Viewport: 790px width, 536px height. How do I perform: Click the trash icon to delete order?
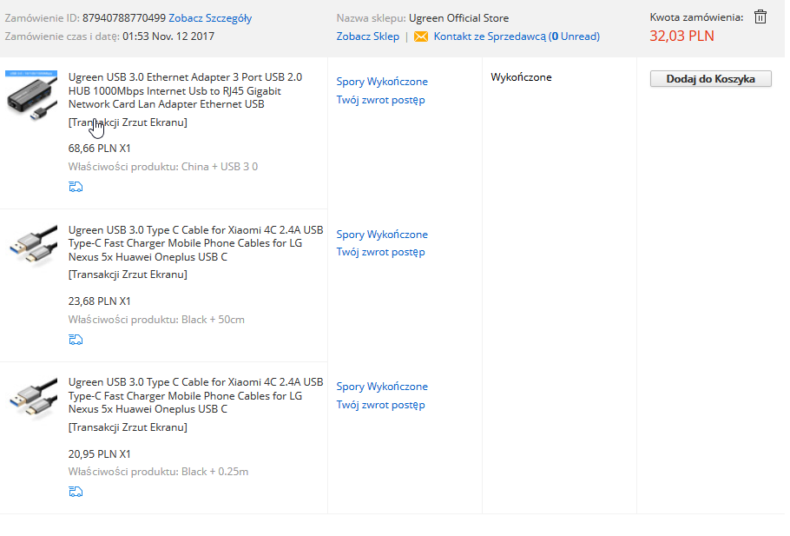tap(760, 17)
